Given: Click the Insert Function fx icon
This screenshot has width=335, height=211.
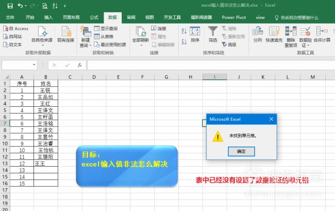Looking at the screenshot, I should coord(80,65).
